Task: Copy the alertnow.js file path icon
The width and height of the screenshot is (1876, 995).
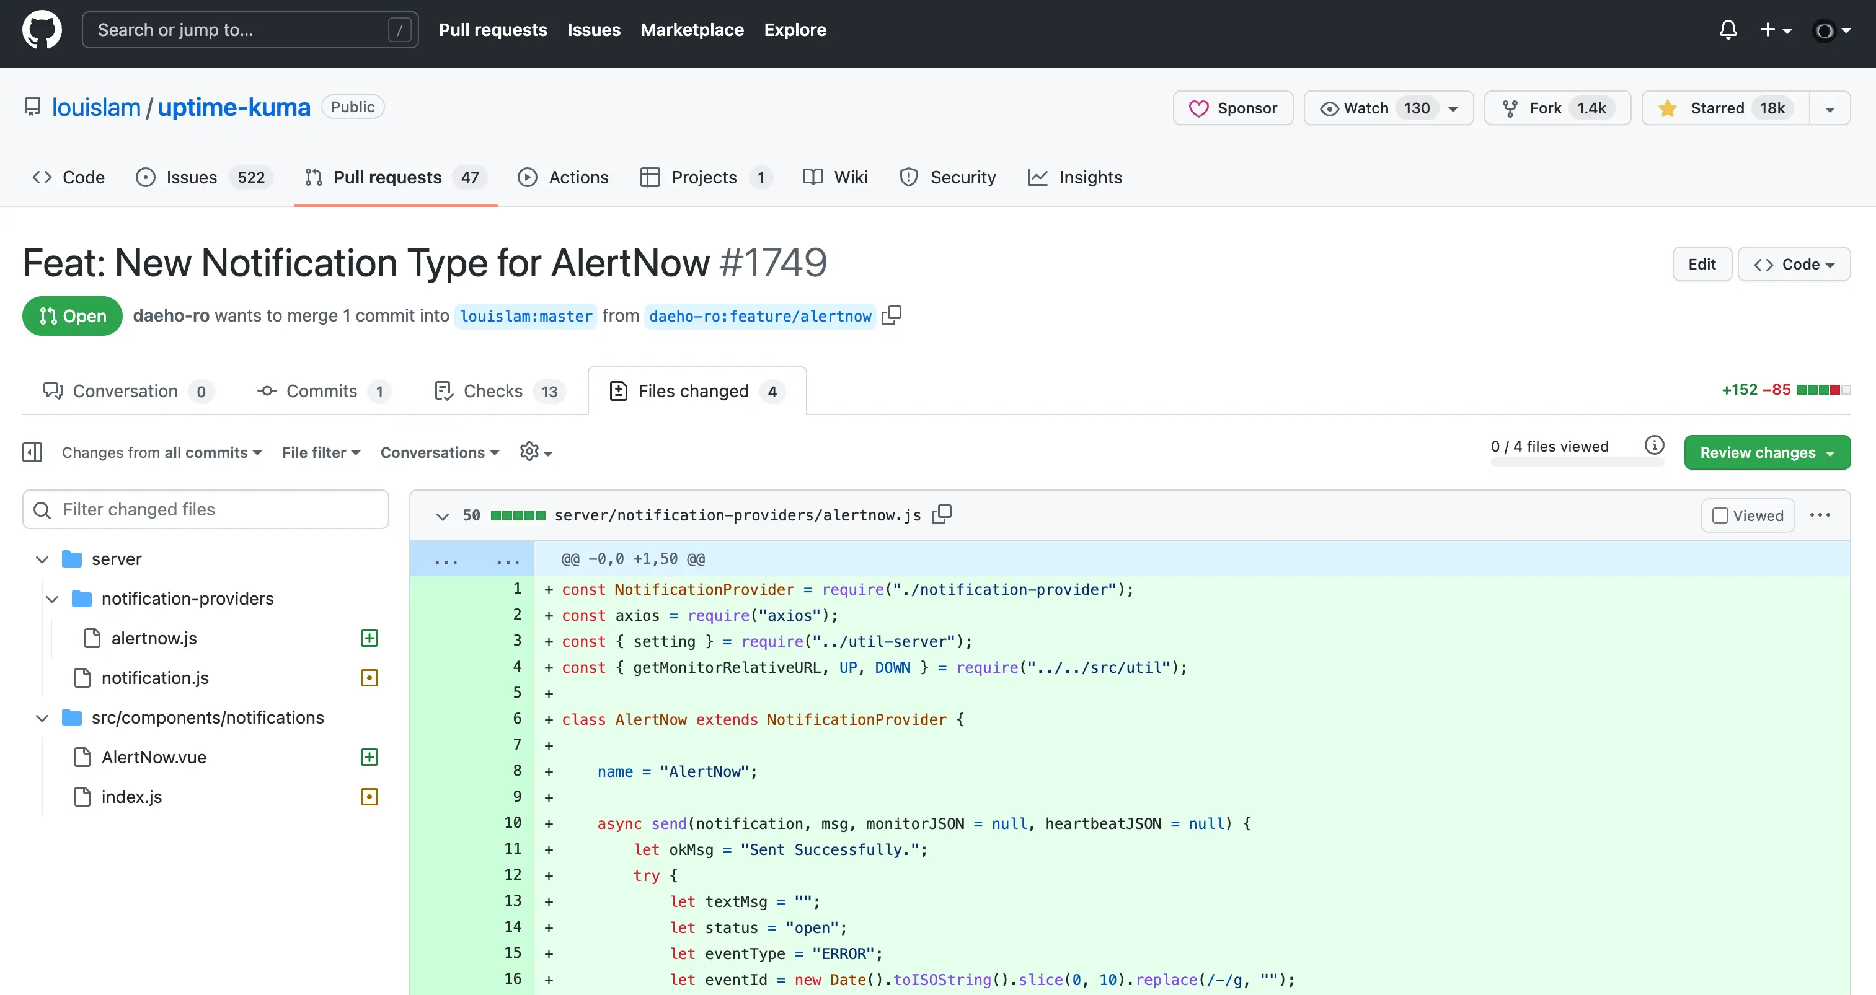Action: coord(942,515)
